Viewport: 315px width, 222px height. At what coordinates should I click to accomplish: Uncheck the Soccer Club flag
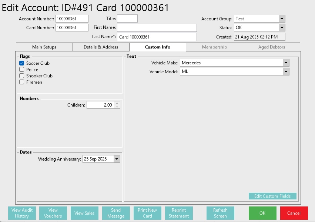[x=22, y=63]
